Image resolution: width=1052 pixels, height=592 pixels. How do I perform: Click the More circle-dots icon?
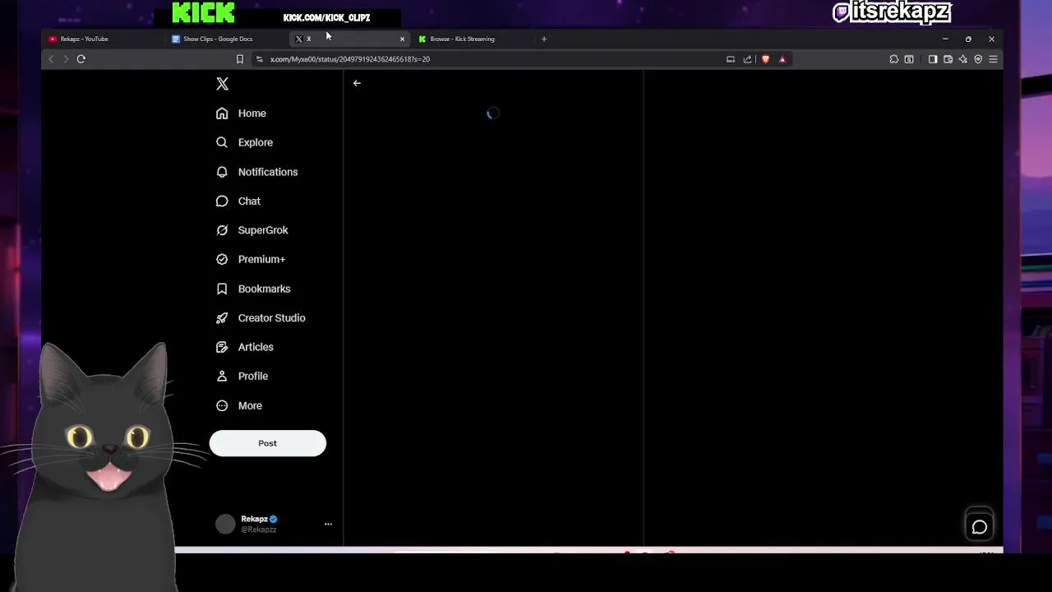click(x=222, y=405)
